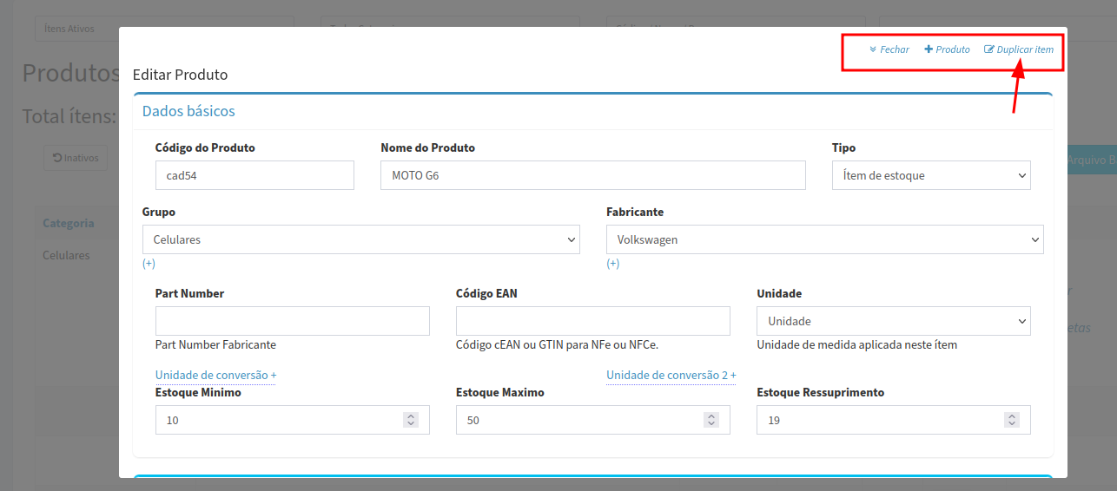The height and width of the screenshot is (491, 1117).
Task: Click the Fechar chevron icon
Action: coord(873,49)
